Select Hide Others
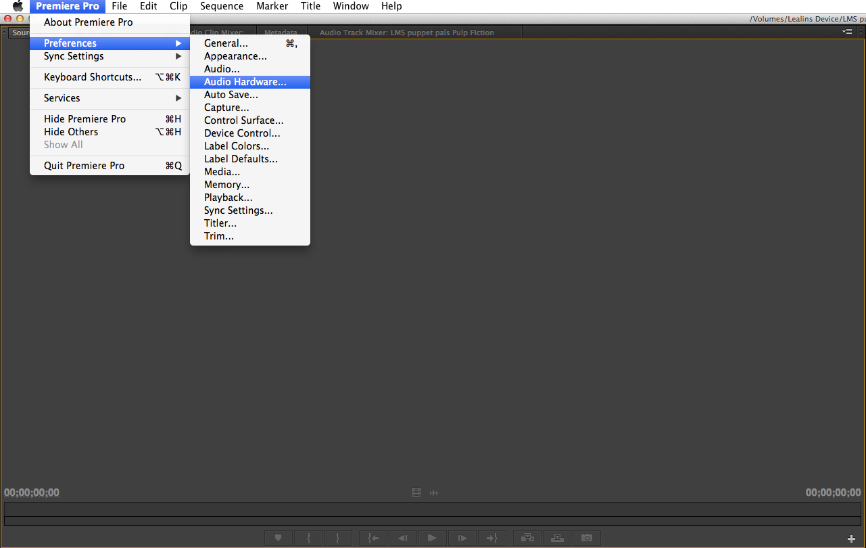This screenshot has height=548, width=866. pyautogui.click(x=110, y=132)
